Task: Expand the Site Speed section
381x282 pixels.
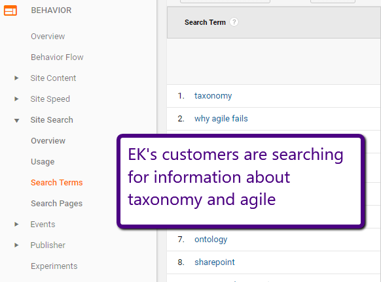Action: pos(16,99)
